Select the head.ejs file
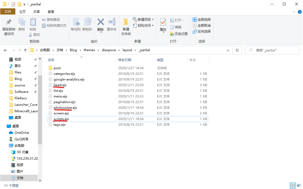This screenshot has height=189, width=303. click(x=60, y=85)
